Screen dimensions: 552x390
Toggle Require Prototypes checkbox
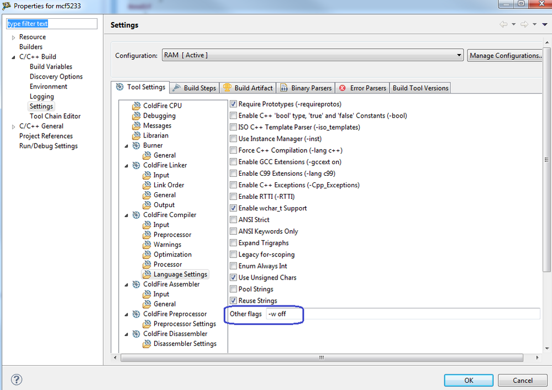(x=233, y=104)
